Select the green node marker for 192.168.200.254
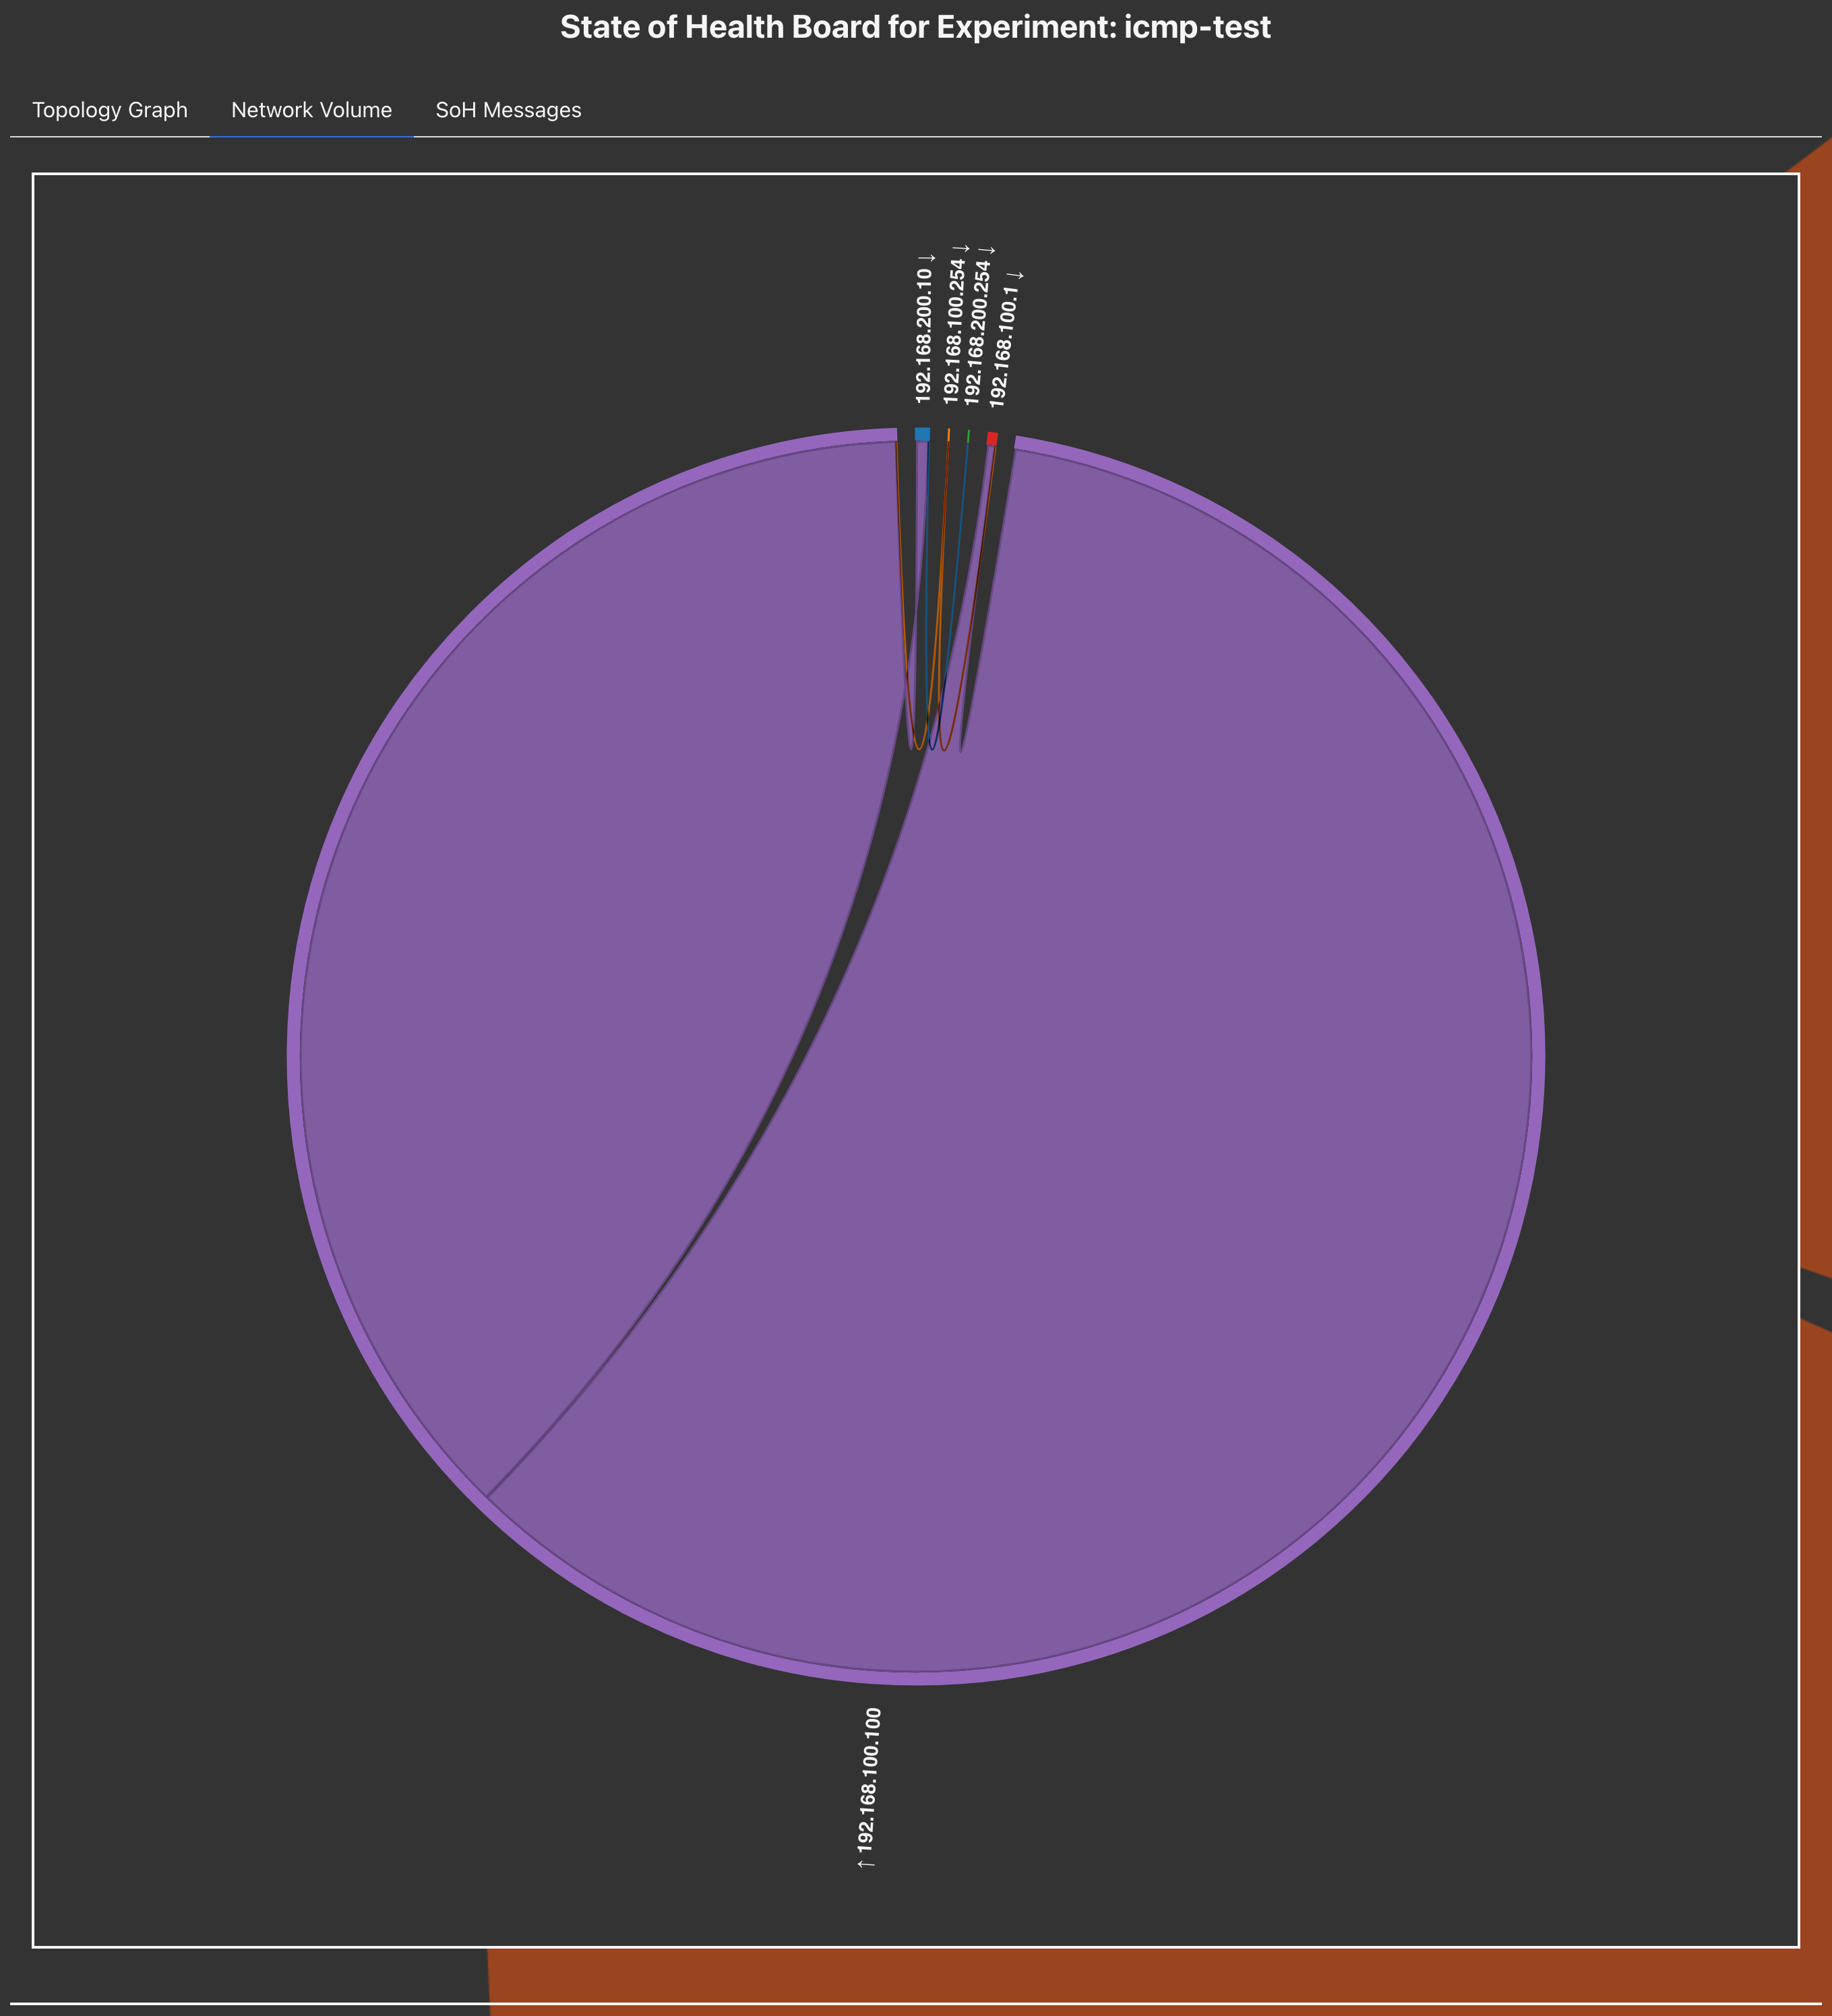Image resolution: width=1832 pixels, height=2016 pixels. [969, 437]
